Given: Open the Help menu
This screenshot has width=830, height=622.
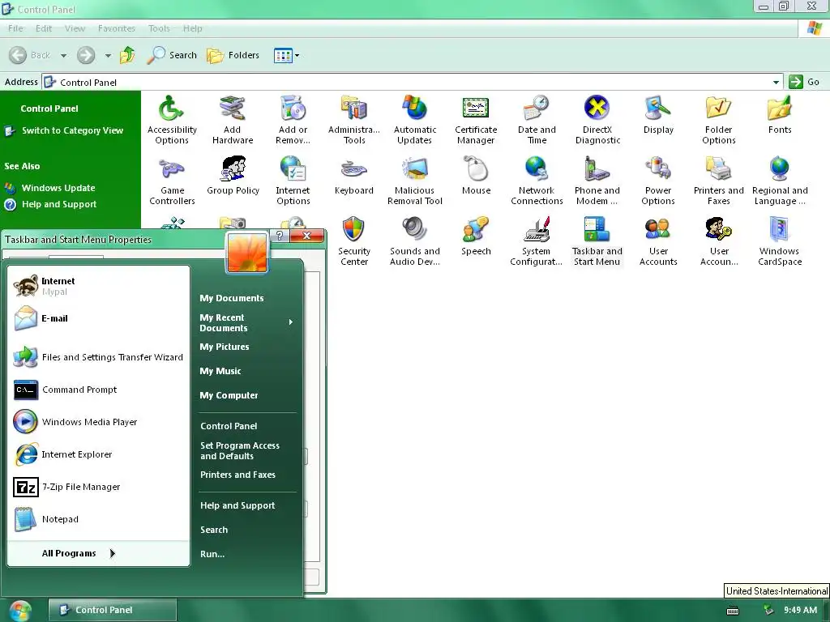Looking at the screenshot, I should [193, 28].
